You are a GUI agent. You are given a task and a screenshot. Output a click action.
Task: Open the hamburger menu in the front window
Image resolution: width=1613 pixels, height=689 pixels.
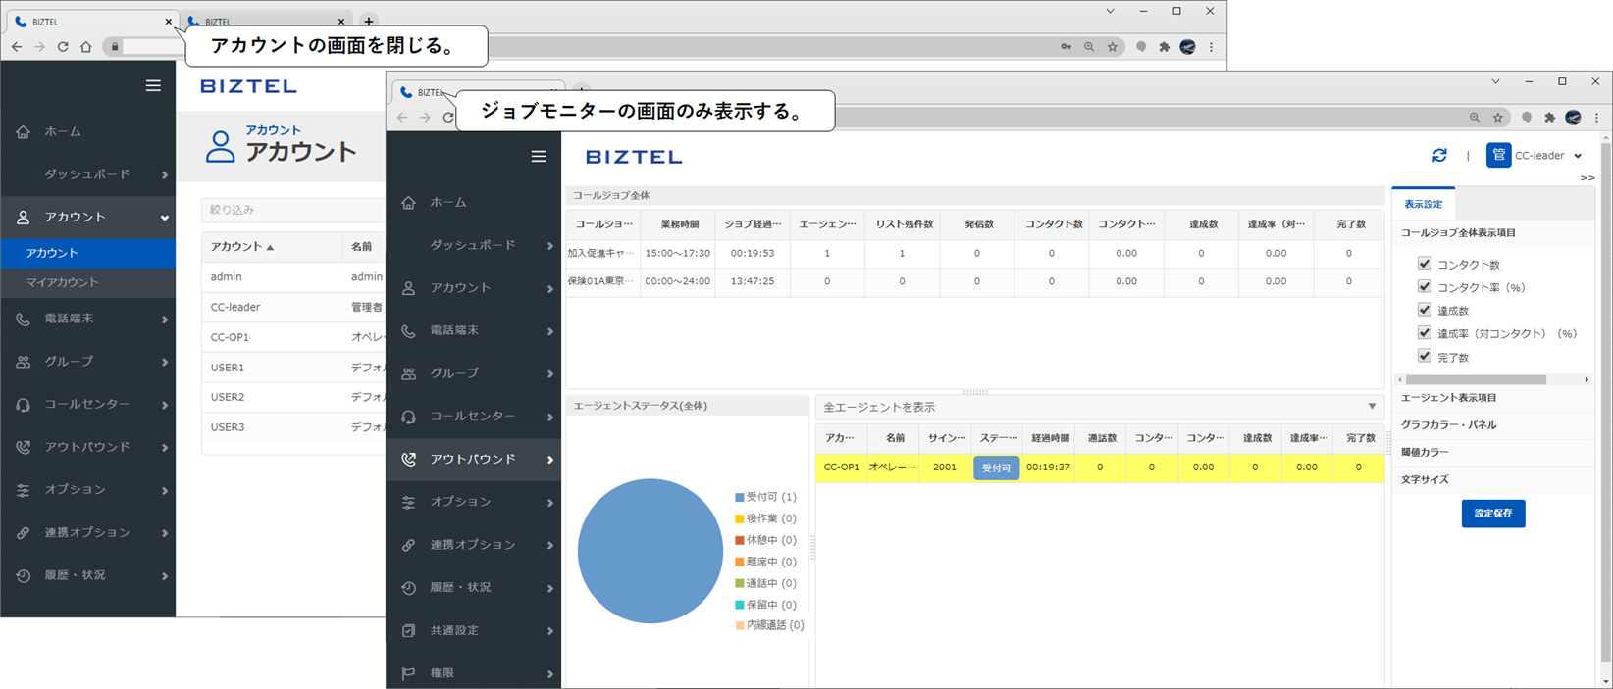pyautogui.click(x=539, y=157)
